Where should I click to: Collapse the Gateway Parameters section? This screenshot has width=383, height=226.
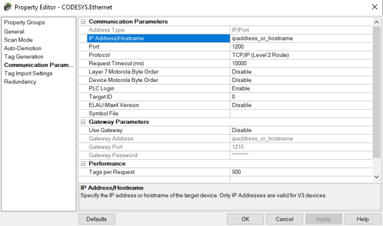pyautogui.click(x=83, y=122)
